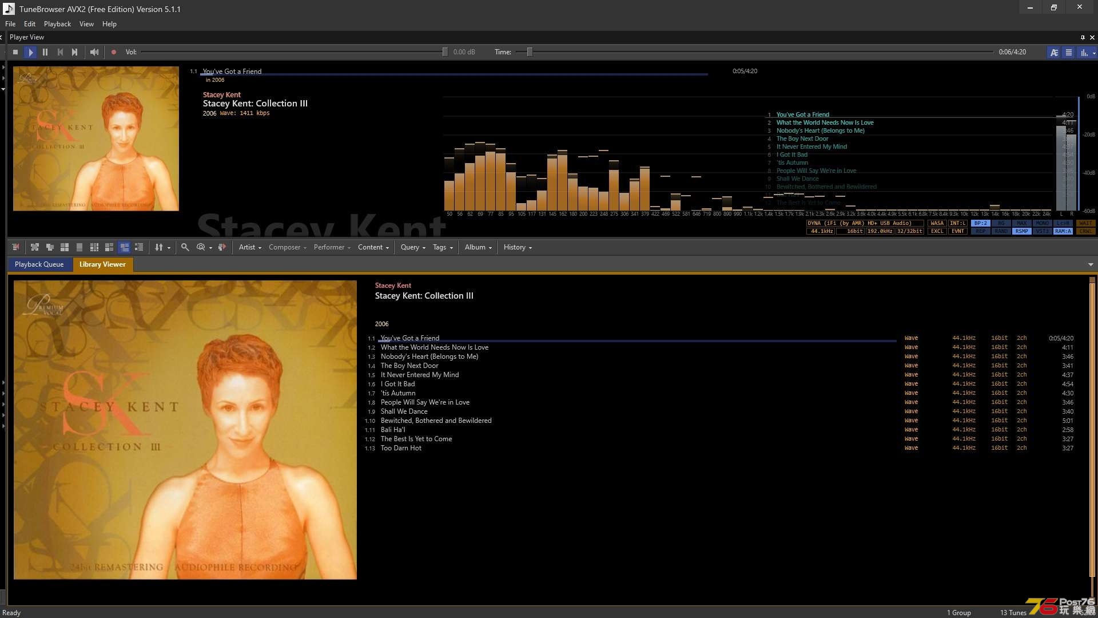Open the File menu

point(10,24)
